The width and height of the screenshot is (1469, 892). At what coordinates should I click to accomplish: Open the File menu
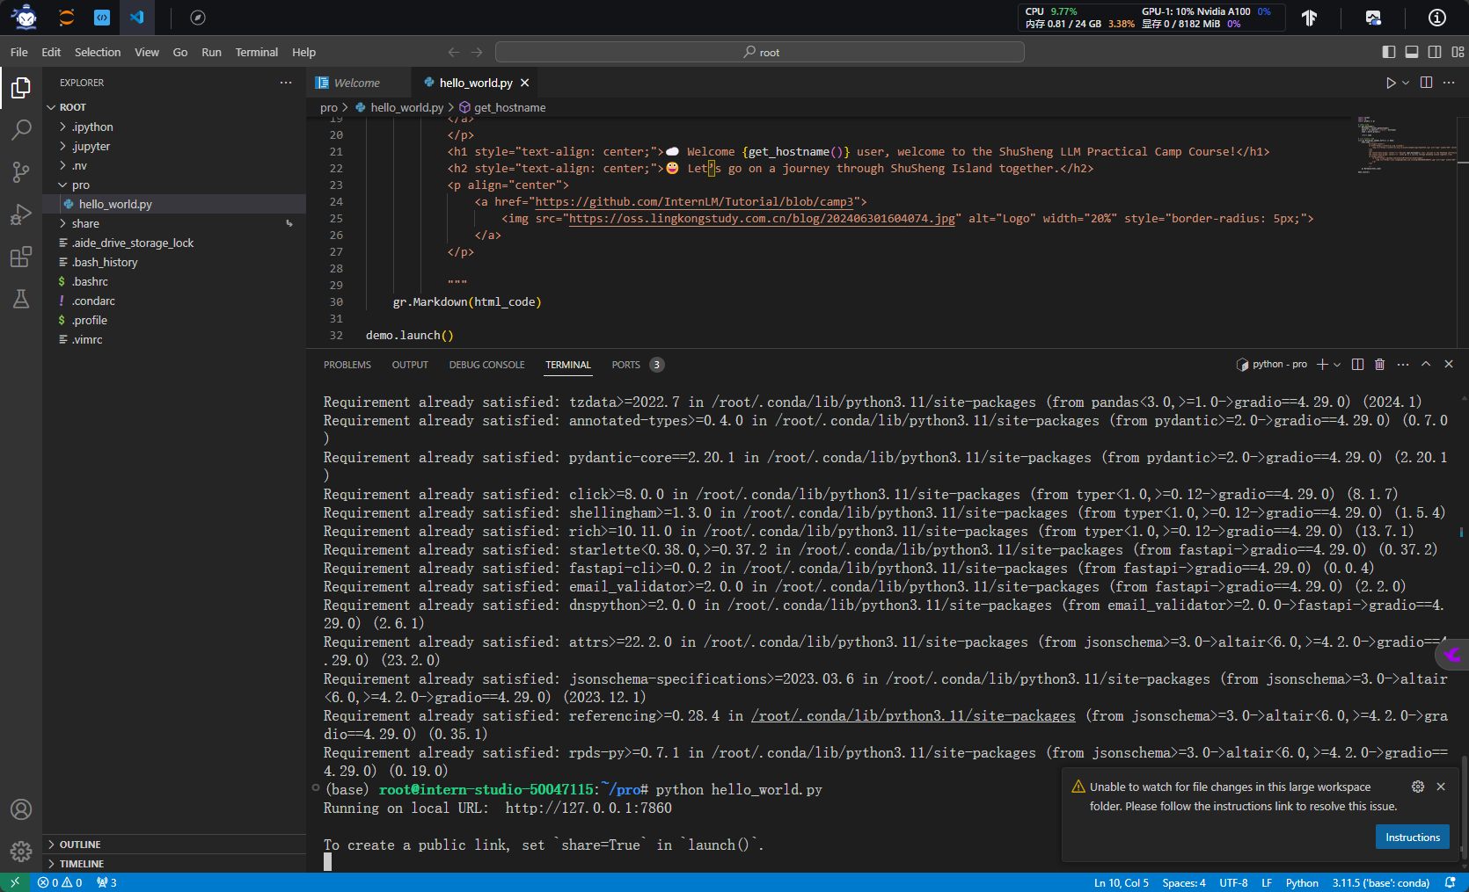point(19,52)
